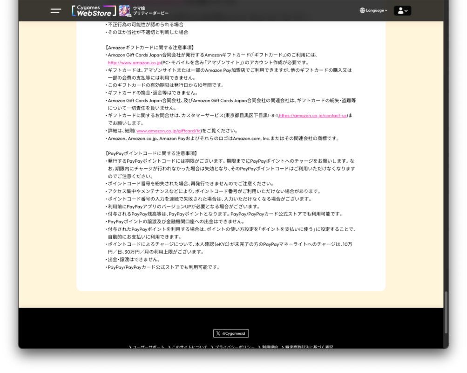The width and height of the screenshot is (467, 373).
Task: Expand the account menu chevron
Action: (406, 11)
